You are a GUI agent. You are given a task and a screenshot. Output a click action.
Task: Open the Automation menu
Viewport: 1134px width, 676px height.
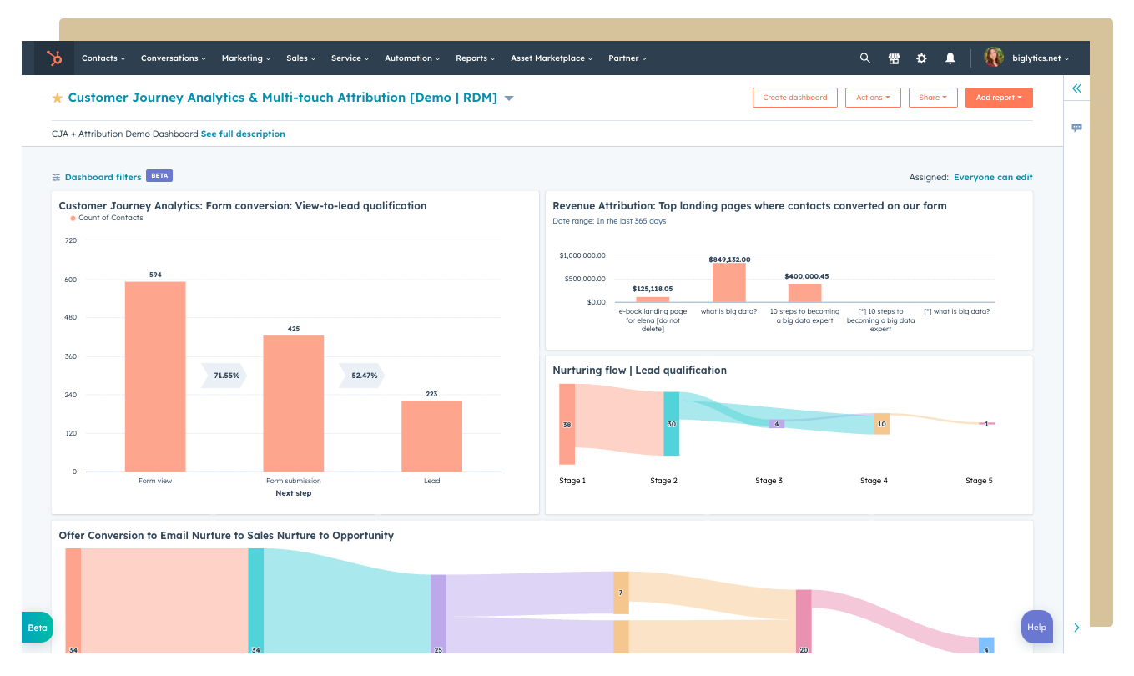413,58
